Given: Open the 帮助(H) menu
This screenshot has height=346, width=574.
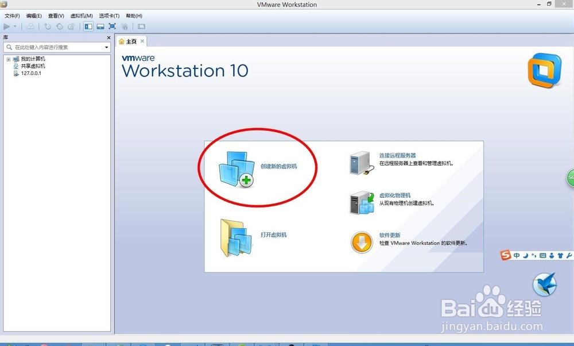Looking at the screenshot, I should pos(134,16).
